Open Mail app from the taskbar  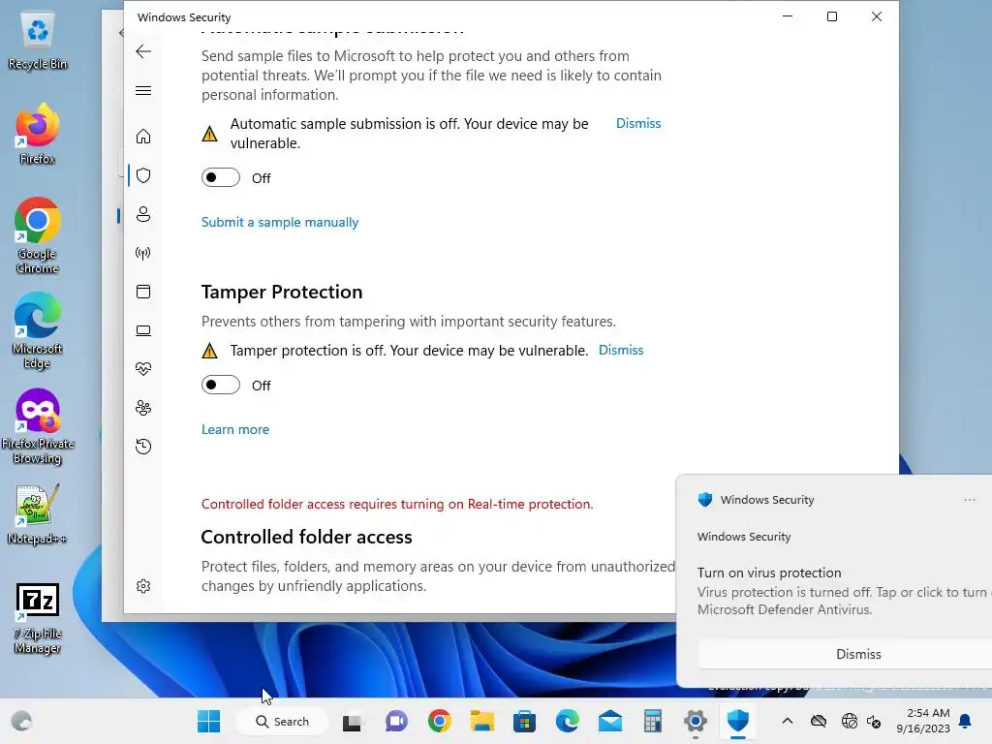610,721
